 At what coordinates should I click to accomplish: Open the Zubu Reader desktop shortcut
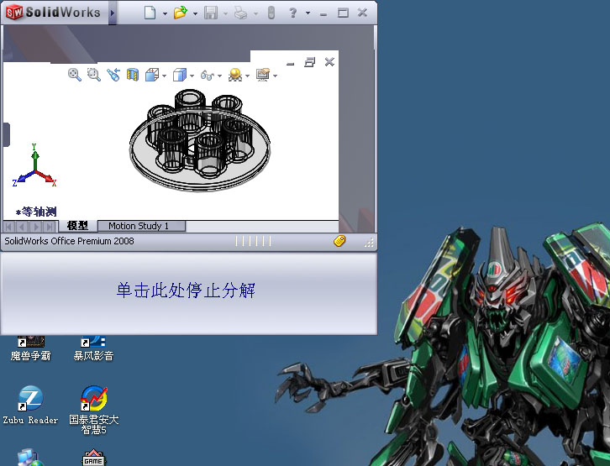(30, 405)
